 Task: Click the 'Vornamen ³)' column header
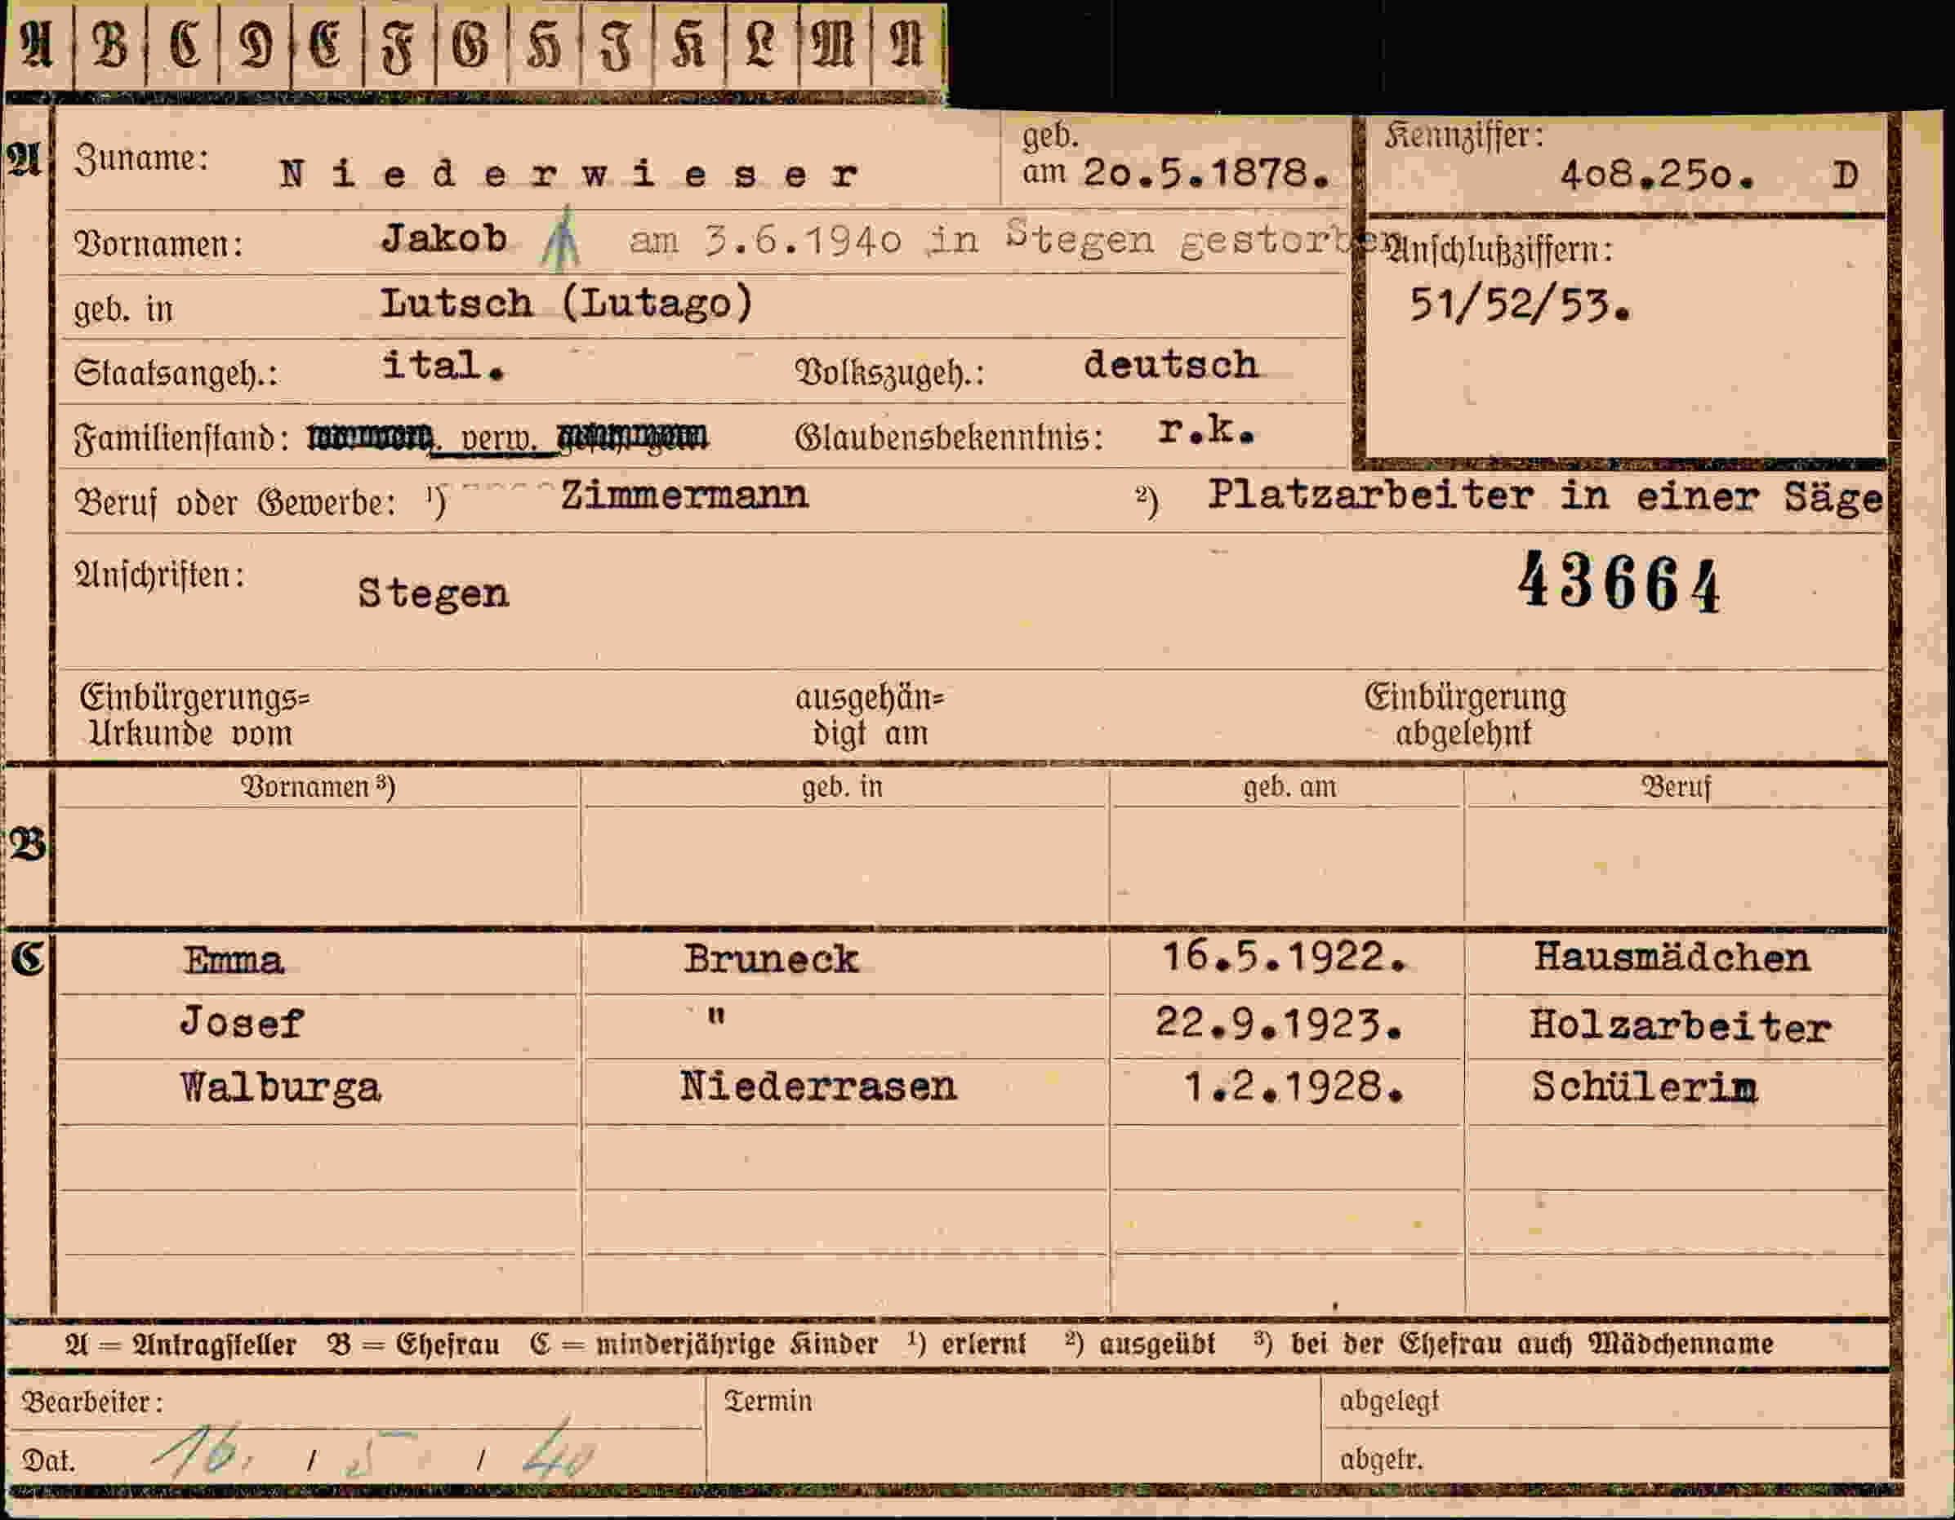coord(318,786)
